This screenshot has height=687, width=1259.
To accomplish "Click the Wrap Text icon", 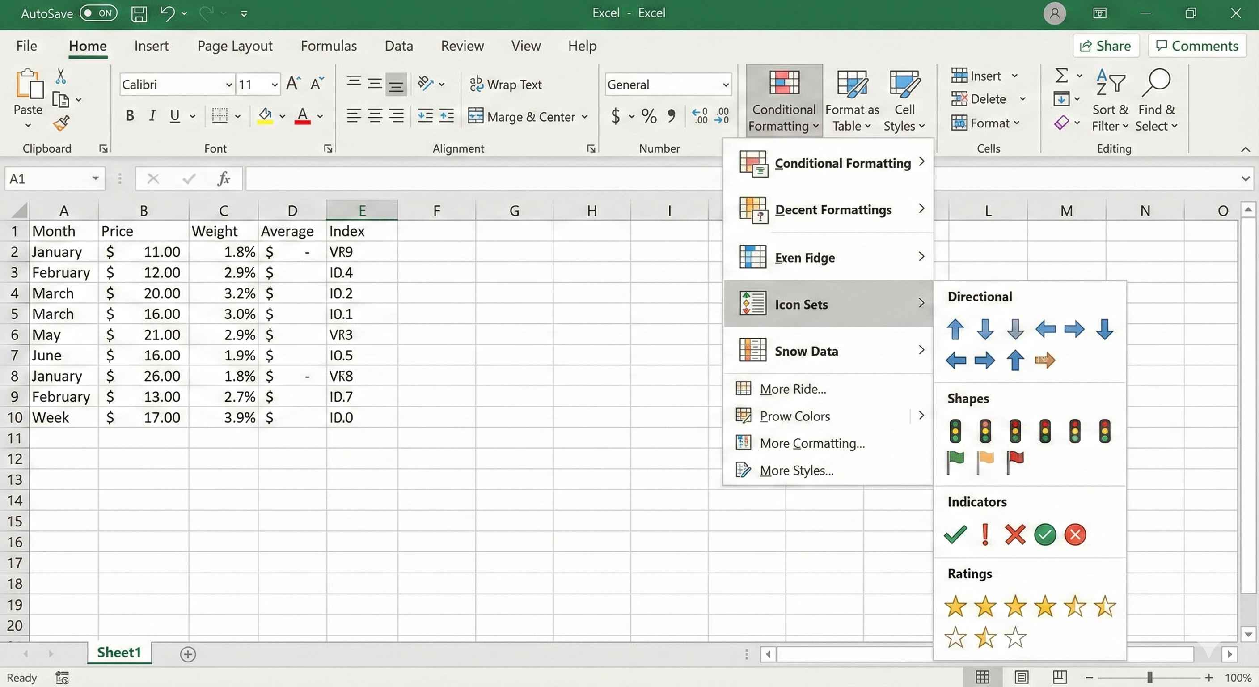I will (477, 84).
